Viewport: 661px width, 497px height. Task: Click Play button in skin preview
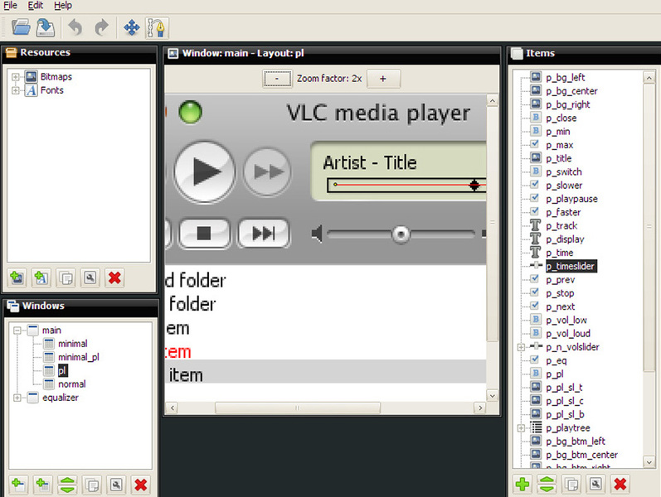(205, 171)
